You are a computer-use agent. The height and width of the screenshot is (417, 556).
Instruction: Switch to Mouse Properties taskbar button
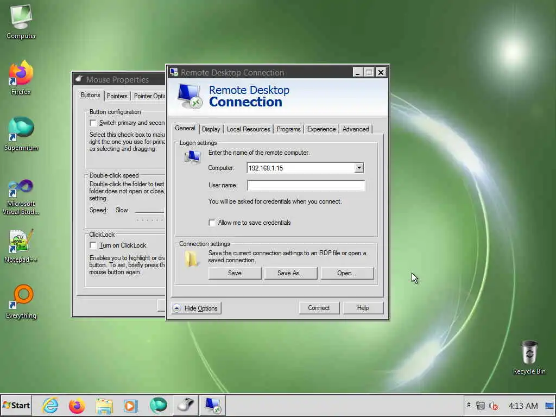pyautogui.click(x=186, y=405)
